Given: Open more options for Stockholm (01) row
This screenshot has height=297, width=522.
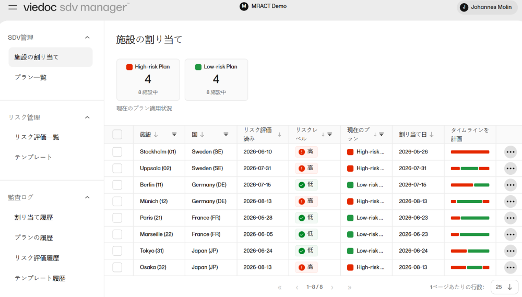Looking at the screenshot, I should pyautogui.click(x=511, y=152).
